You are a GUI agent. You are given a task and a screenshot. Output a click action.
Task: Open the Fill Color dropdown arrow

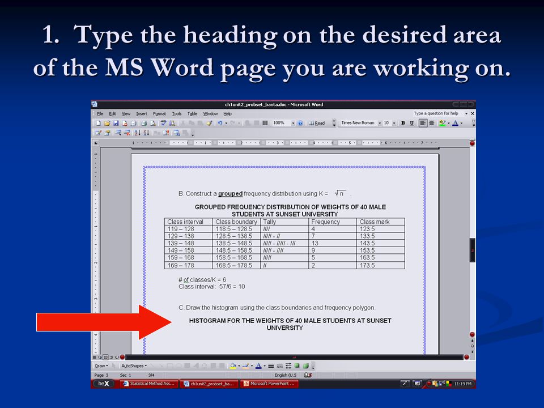[x=239, y=365]
